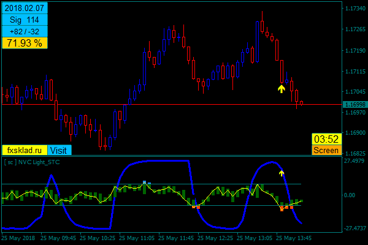
Task: Click the cyan marker at the oscillator peak
Action: 145,182
